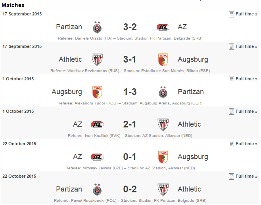Click report icon for Partizan 3-2 AZ

tap(231, 14)
